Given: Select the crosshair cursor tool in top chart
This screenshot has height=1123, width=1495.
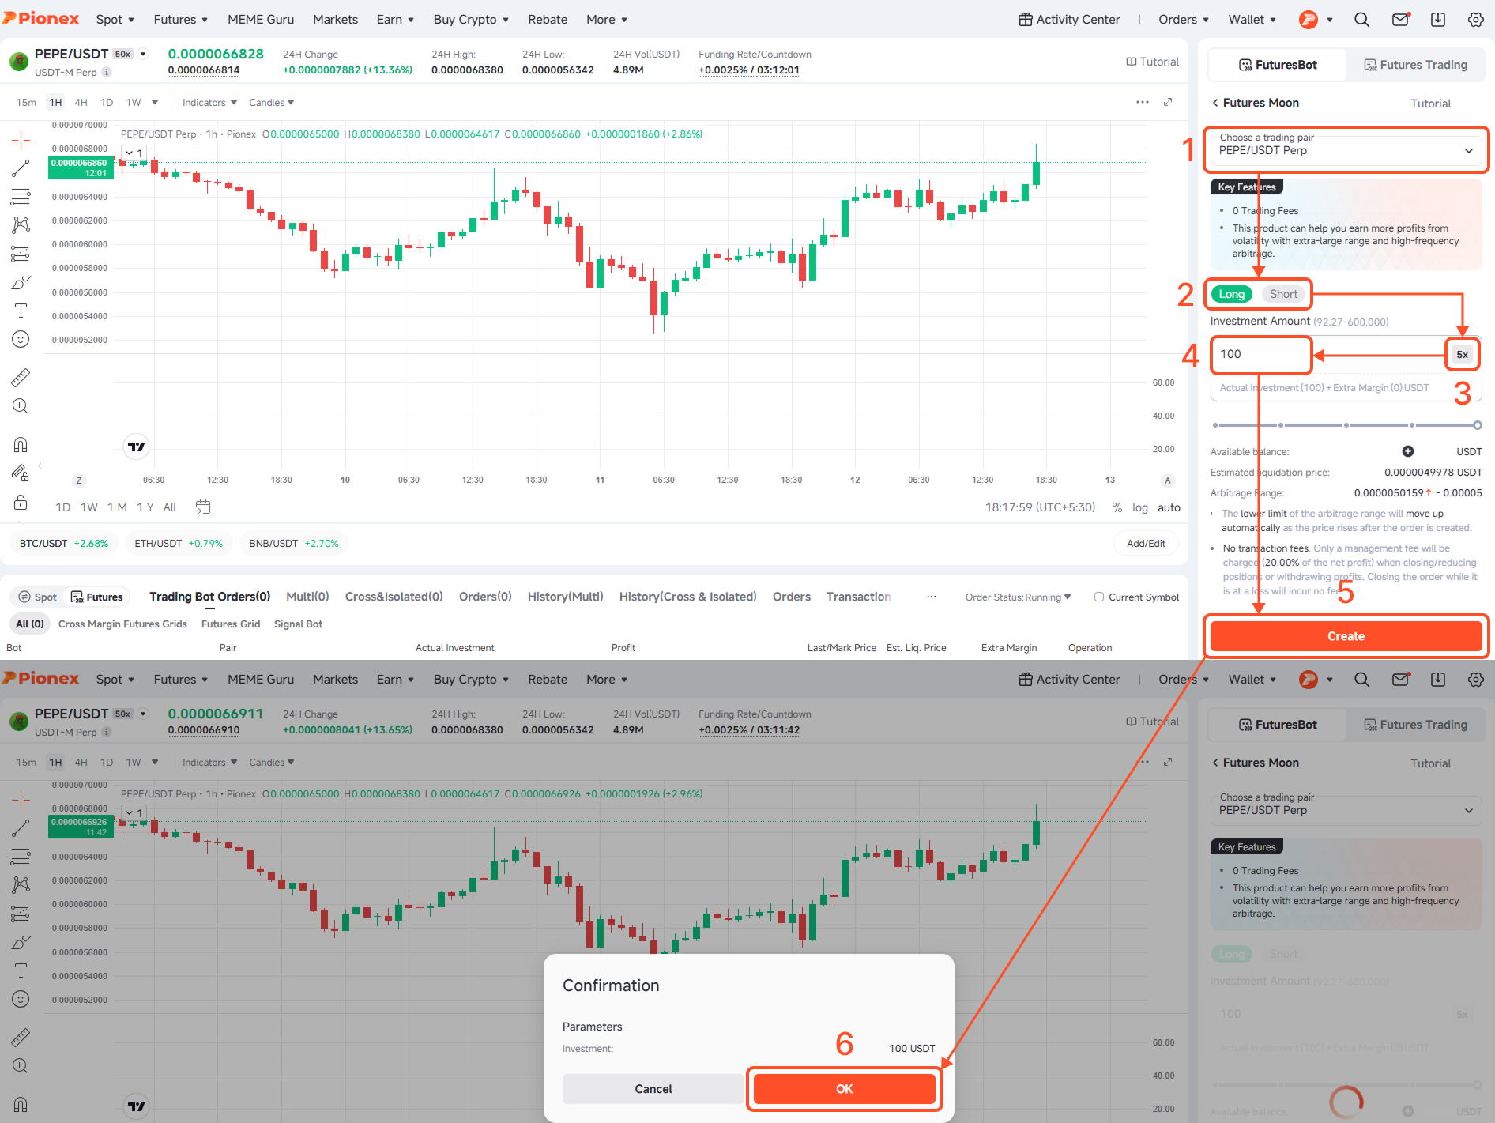Looking at the screenshot, I should [x=21, y=141].
